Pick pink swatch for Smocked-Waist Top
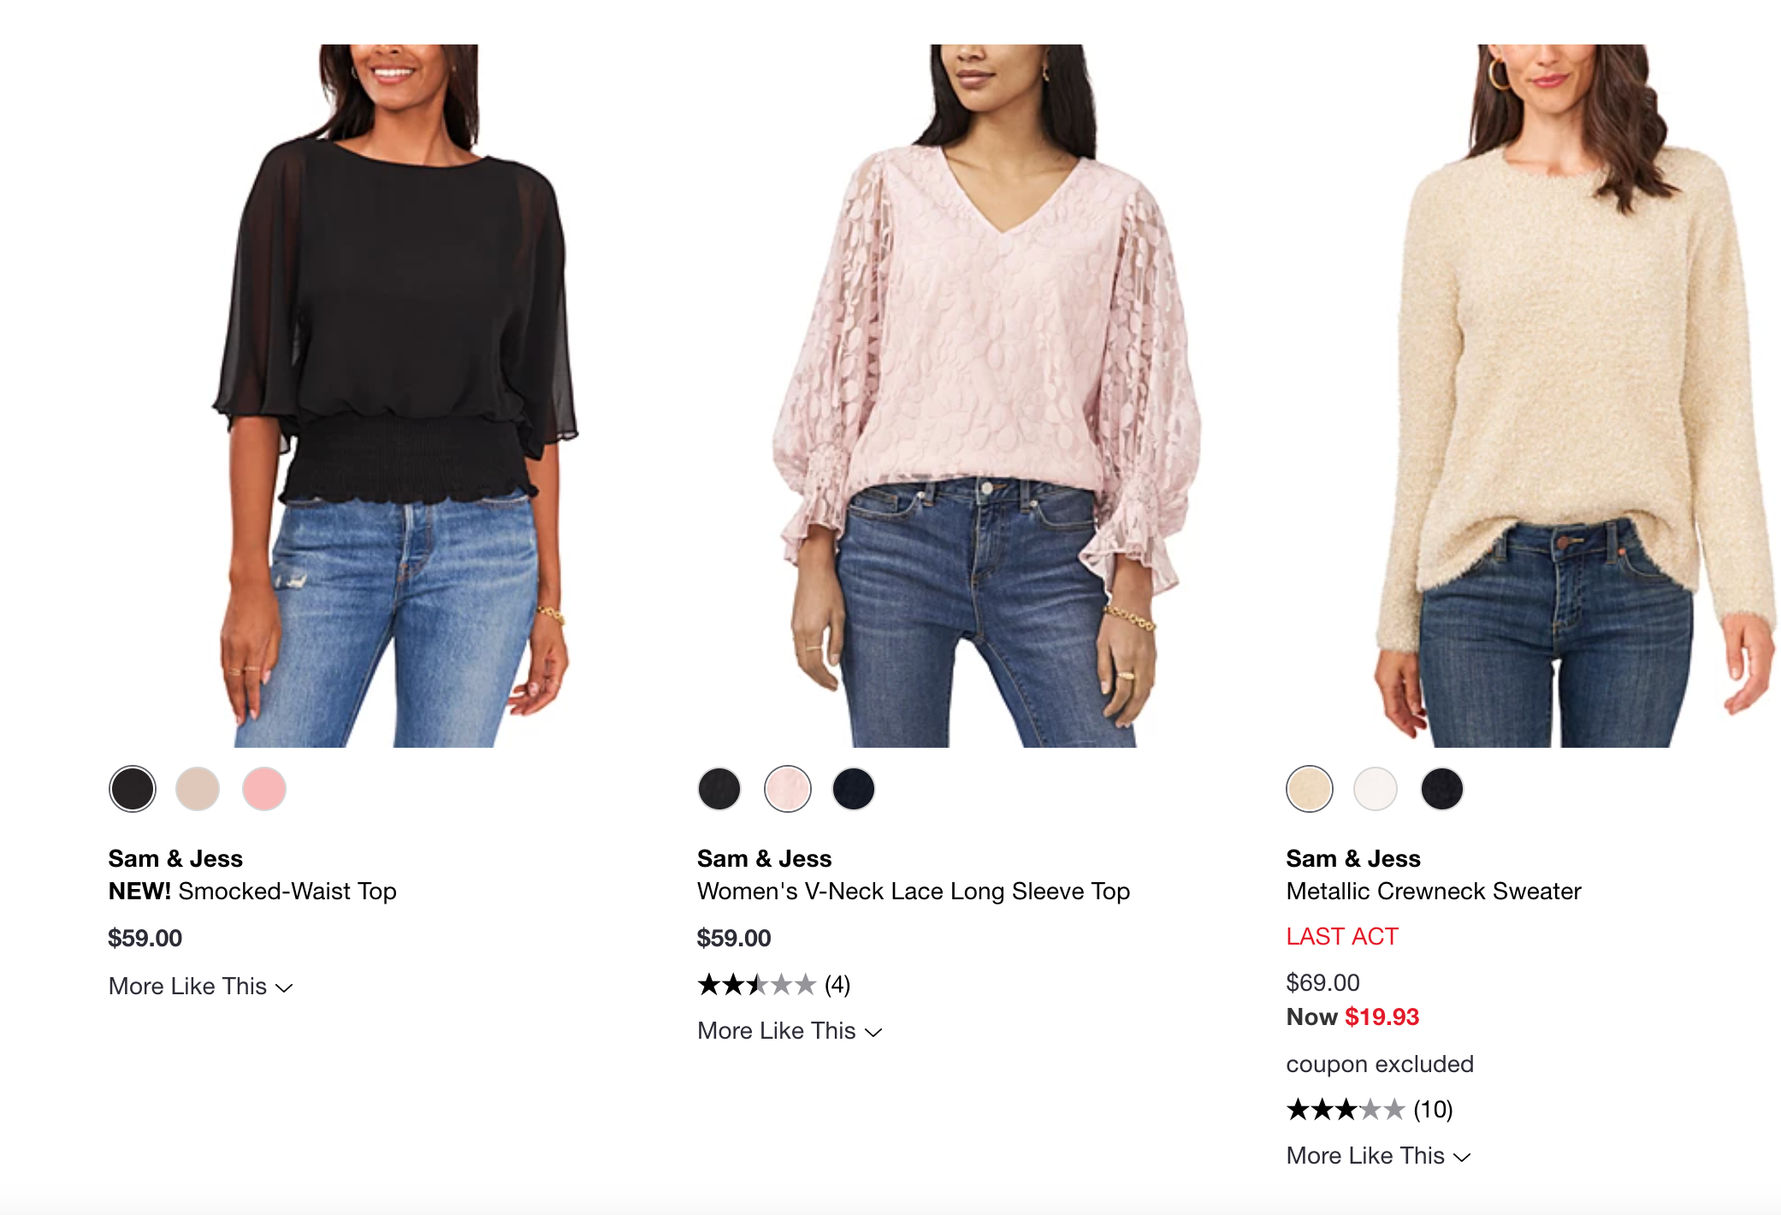This screenshot has width=1781, height=1215. tap(264, 788)
